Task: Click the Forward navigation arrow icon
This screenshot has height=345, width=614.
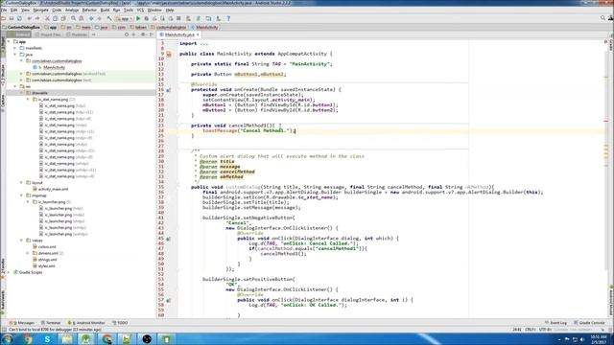Action: click(99, 18)
